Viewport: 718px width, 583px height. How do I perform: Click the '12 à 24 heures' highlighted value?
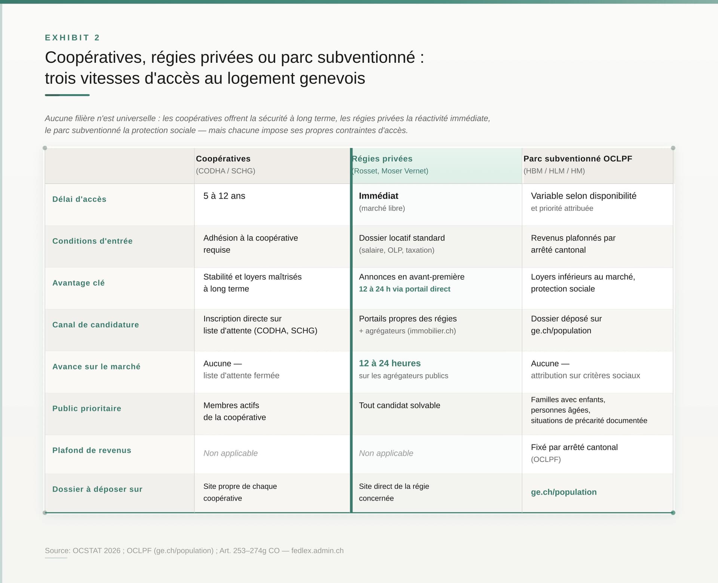(x=390, y=363)
